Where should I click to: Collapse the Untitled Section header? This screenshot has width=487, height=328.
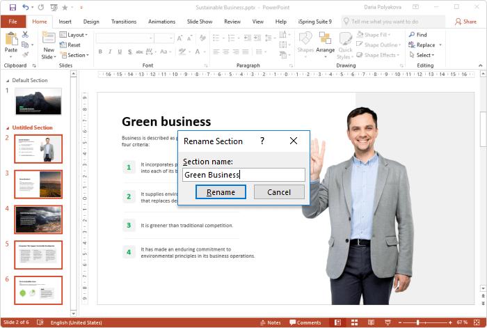click(7, 127)
